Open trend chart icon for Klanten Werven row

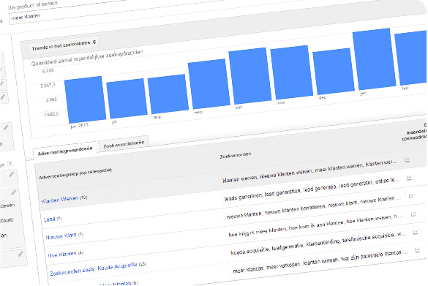(407, 159)
